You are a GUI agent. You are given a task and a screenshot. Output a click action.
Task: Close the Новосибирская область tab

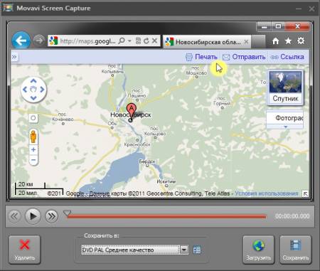point(246,42)
